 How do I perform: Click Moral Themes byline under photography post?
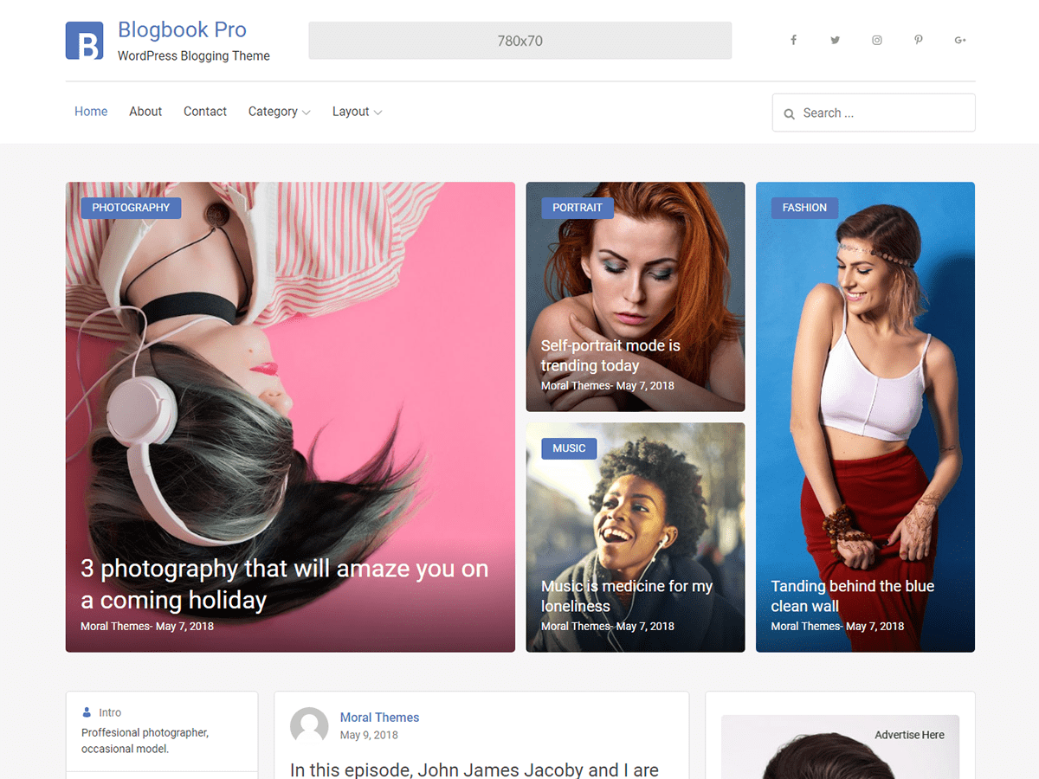(x=114, y=627)
